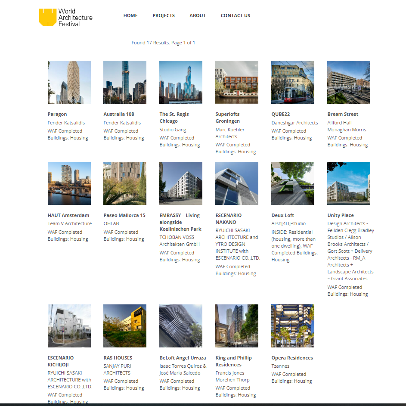Click the World Architecture Festival logo
The height and width of the screenshot is (406, 406).
(x=66, y=17)
